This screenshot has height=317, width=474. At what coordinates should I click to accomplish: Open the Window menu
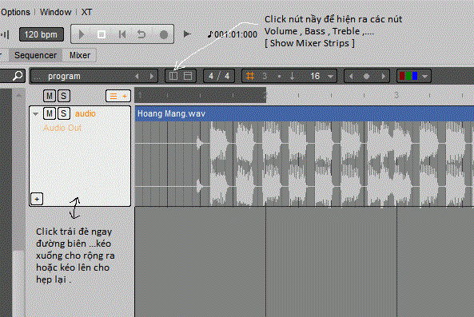pyautogui.click(x=56, y=12)
